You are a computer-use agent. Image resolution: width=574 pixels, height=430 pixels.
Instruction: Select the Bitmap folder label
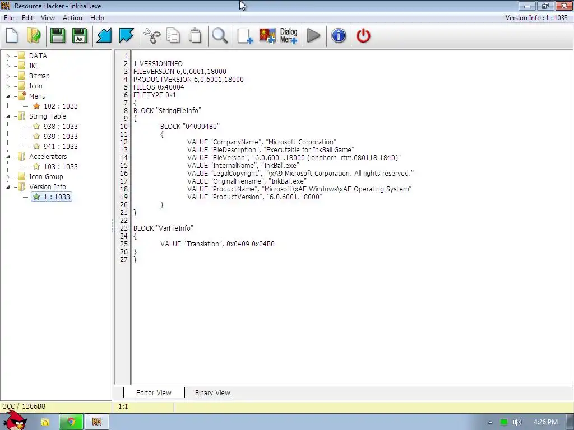pyautogui.click(x=39, y=76)
